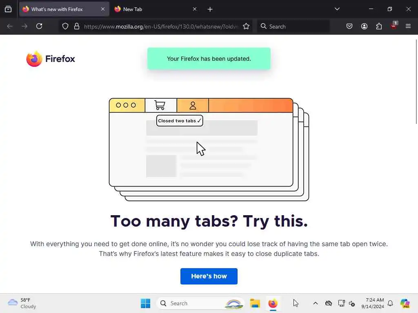Focus the URL address bar
This screenshot has width=418, height=313.
point(160,26)
